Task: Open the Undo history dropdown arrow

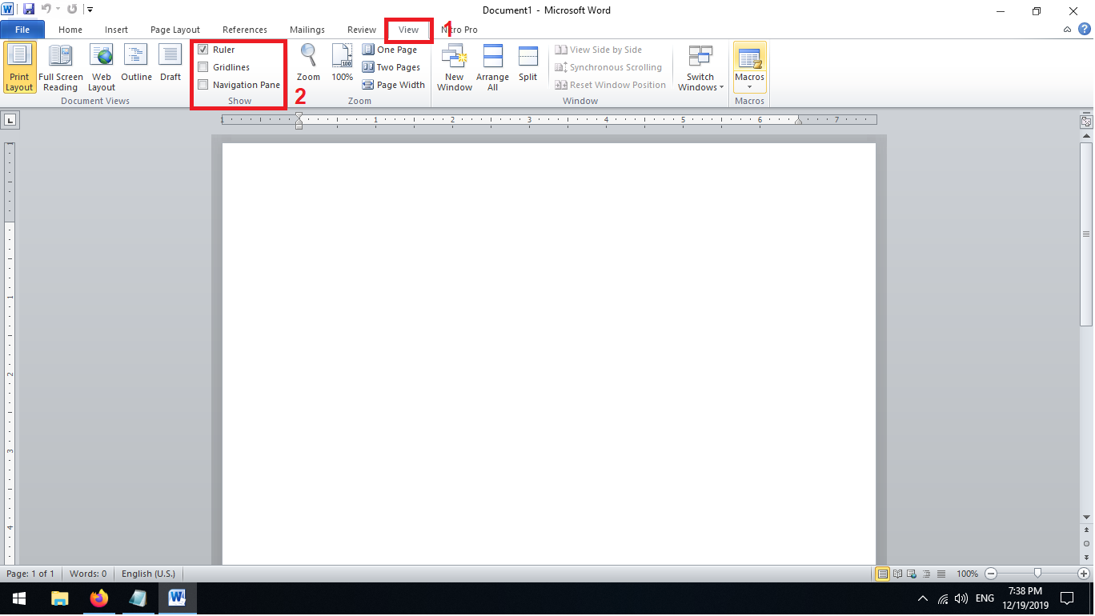Action: coord(58,10)
